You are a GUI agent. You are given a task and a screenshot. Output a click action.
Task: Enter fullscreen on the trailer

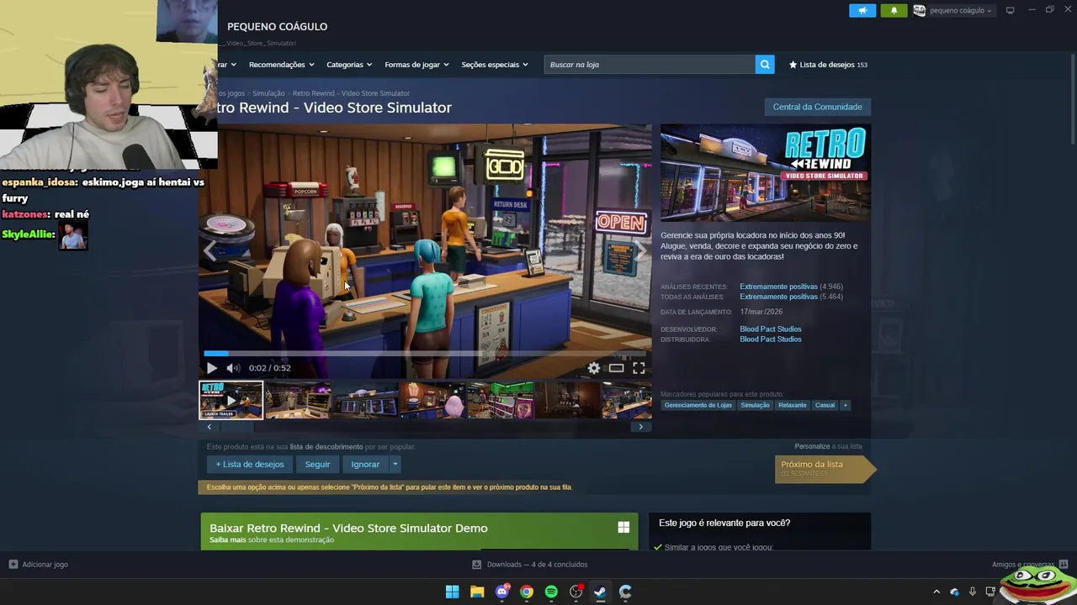point(639,368)
